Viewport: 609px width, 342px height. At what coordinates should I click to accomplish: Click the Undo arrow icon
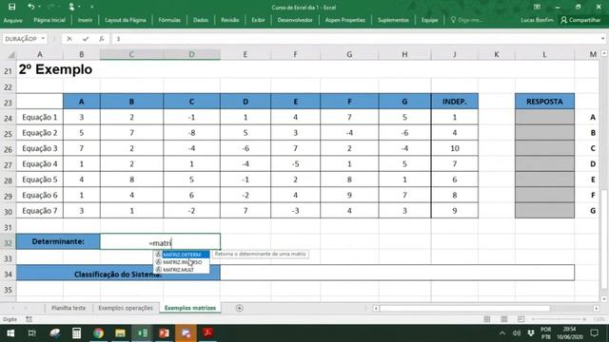31,7
